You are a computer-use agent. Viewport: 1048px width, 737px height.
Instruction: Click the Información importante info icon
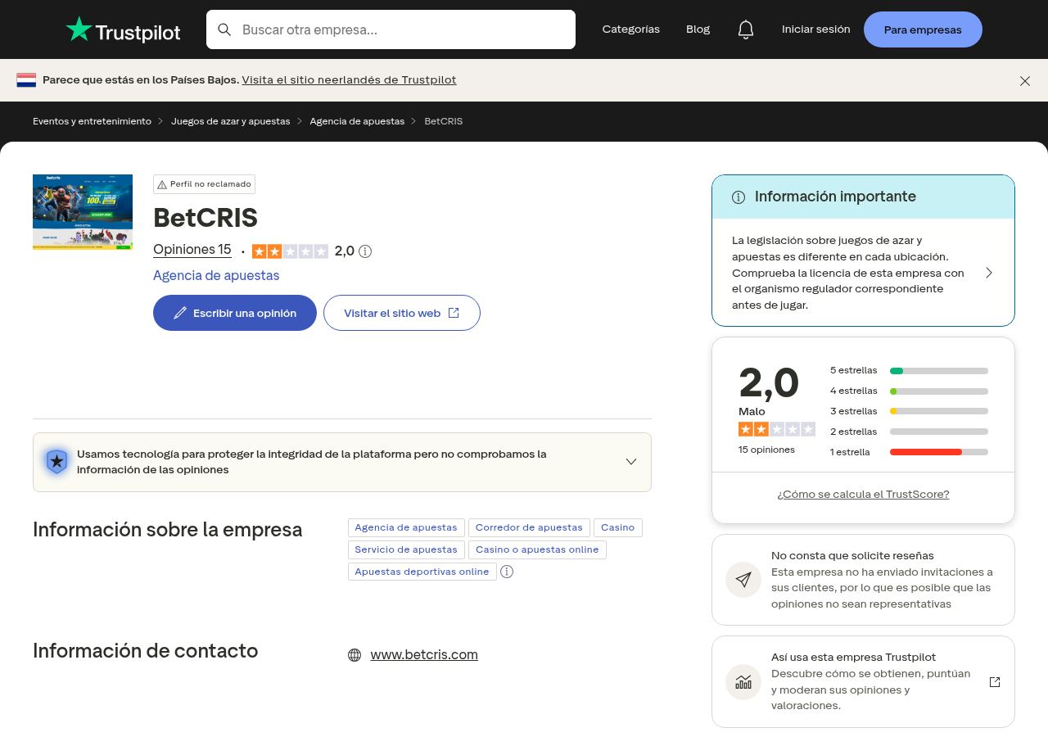pyautogui.click(x=739, y=197)
